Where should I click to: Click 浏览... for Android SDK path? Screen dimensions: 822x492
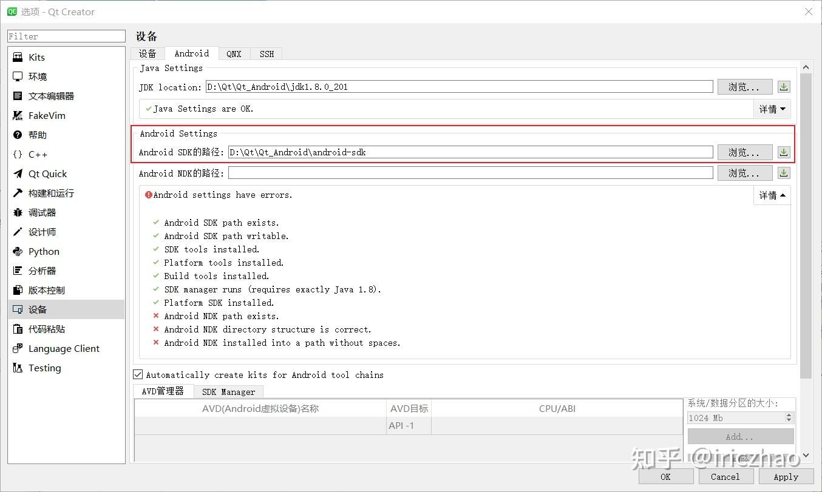click(x=744, y=152)
